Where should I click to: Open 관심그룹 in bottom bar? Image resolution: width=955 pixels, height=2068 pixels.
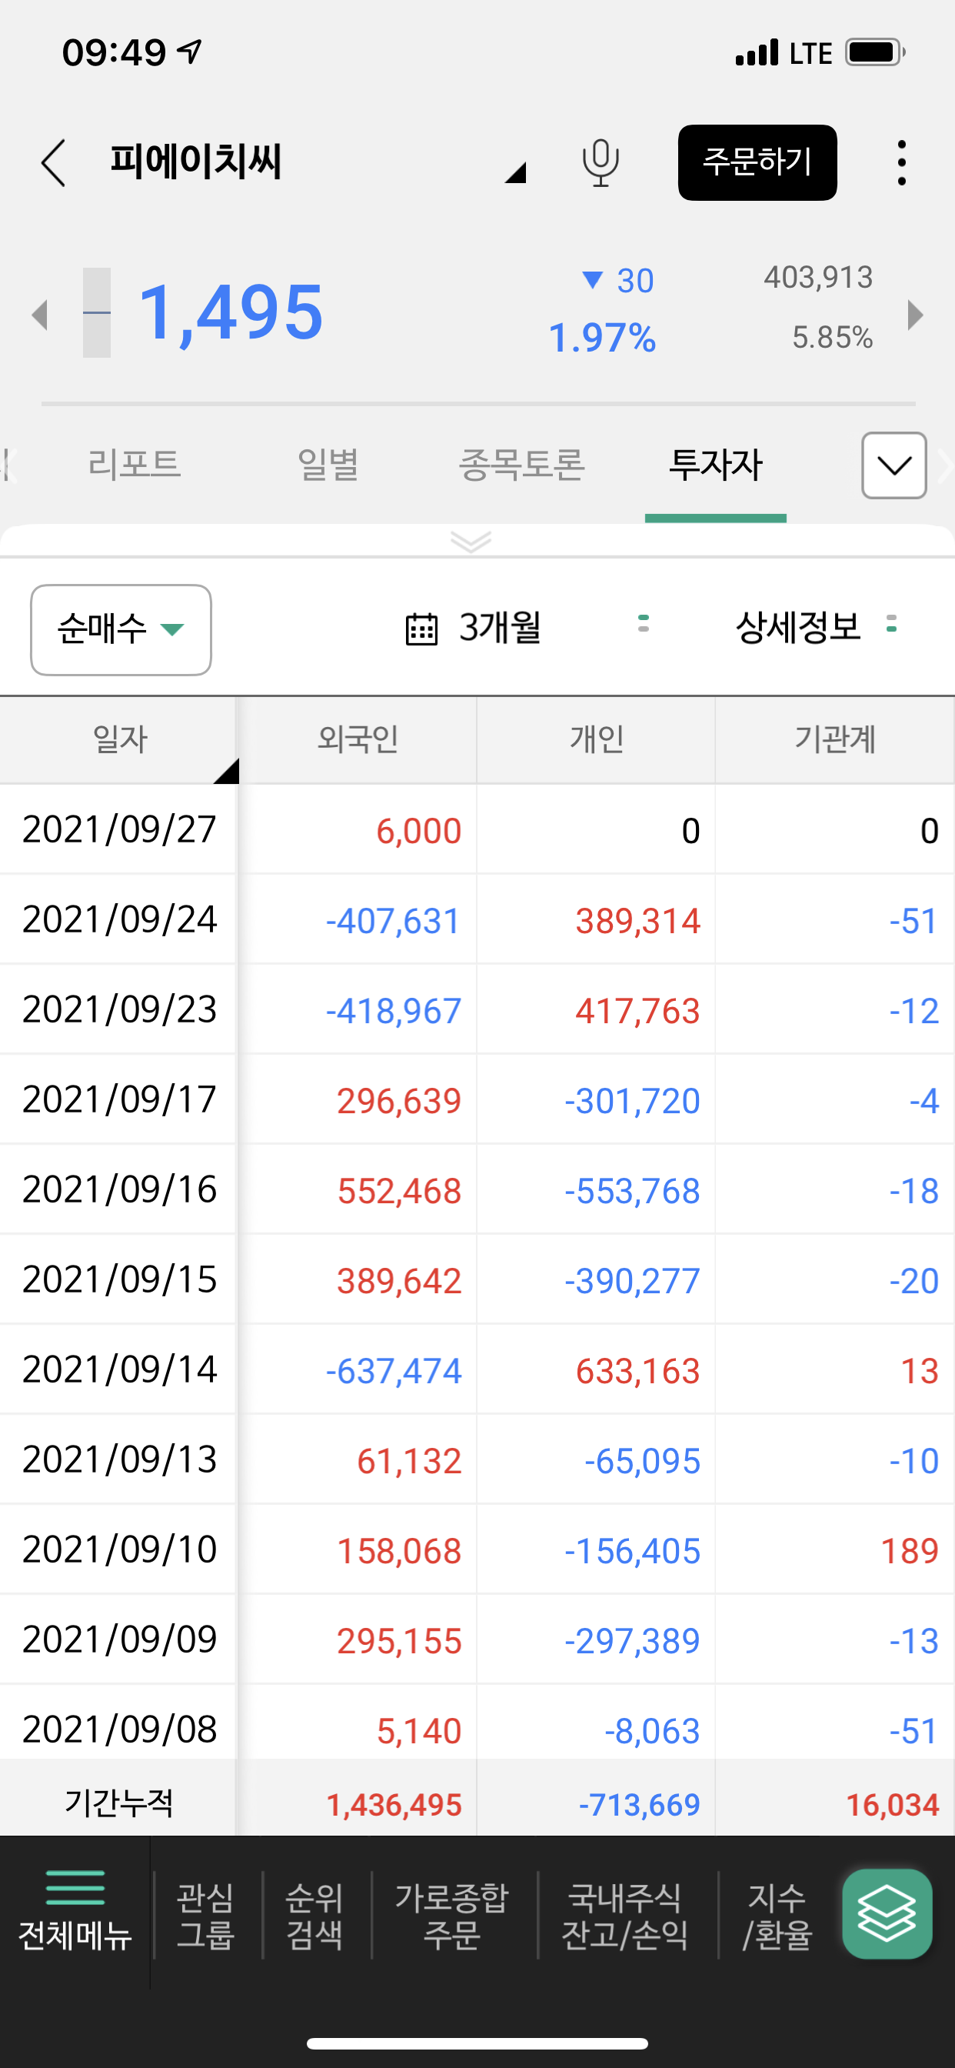point(205,1916)
